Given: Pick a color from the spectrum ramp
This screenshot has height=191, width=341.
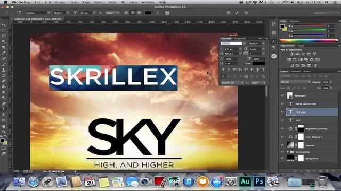Looking at the screenshot, I should coord(308,41).
